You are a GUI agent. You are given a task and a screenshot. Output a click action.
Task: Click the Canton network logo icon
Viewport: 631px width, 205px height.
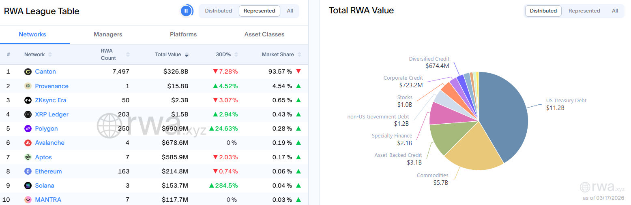pyautogui.click(x=28, y=72)
